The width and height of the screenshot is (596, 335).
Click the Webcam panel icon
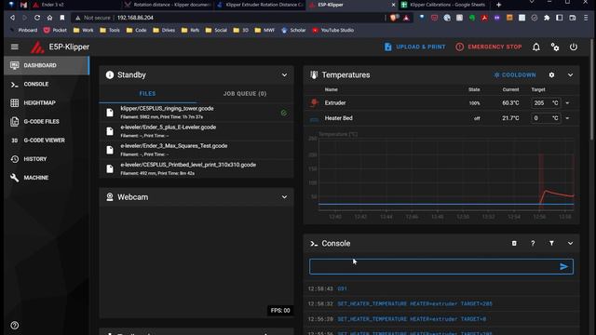point(110,197)
